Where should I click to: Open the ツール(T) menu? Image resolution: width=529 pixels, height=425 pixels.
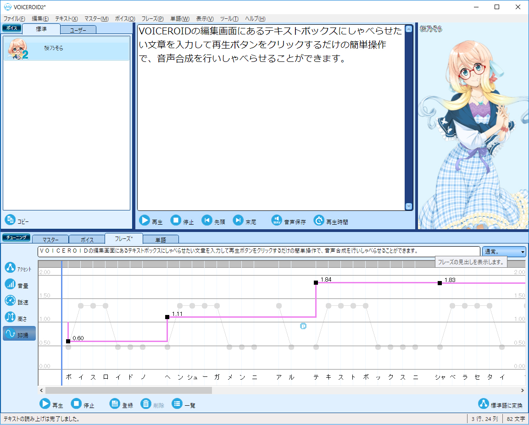(229, 18)
